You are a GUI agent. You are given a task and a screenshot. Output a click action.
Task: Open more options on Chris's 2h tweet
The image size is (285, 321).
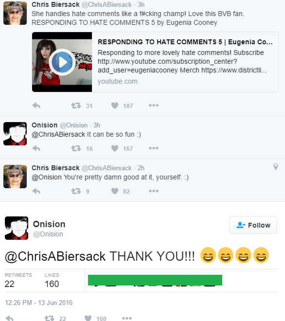click(x=154, y=191)
